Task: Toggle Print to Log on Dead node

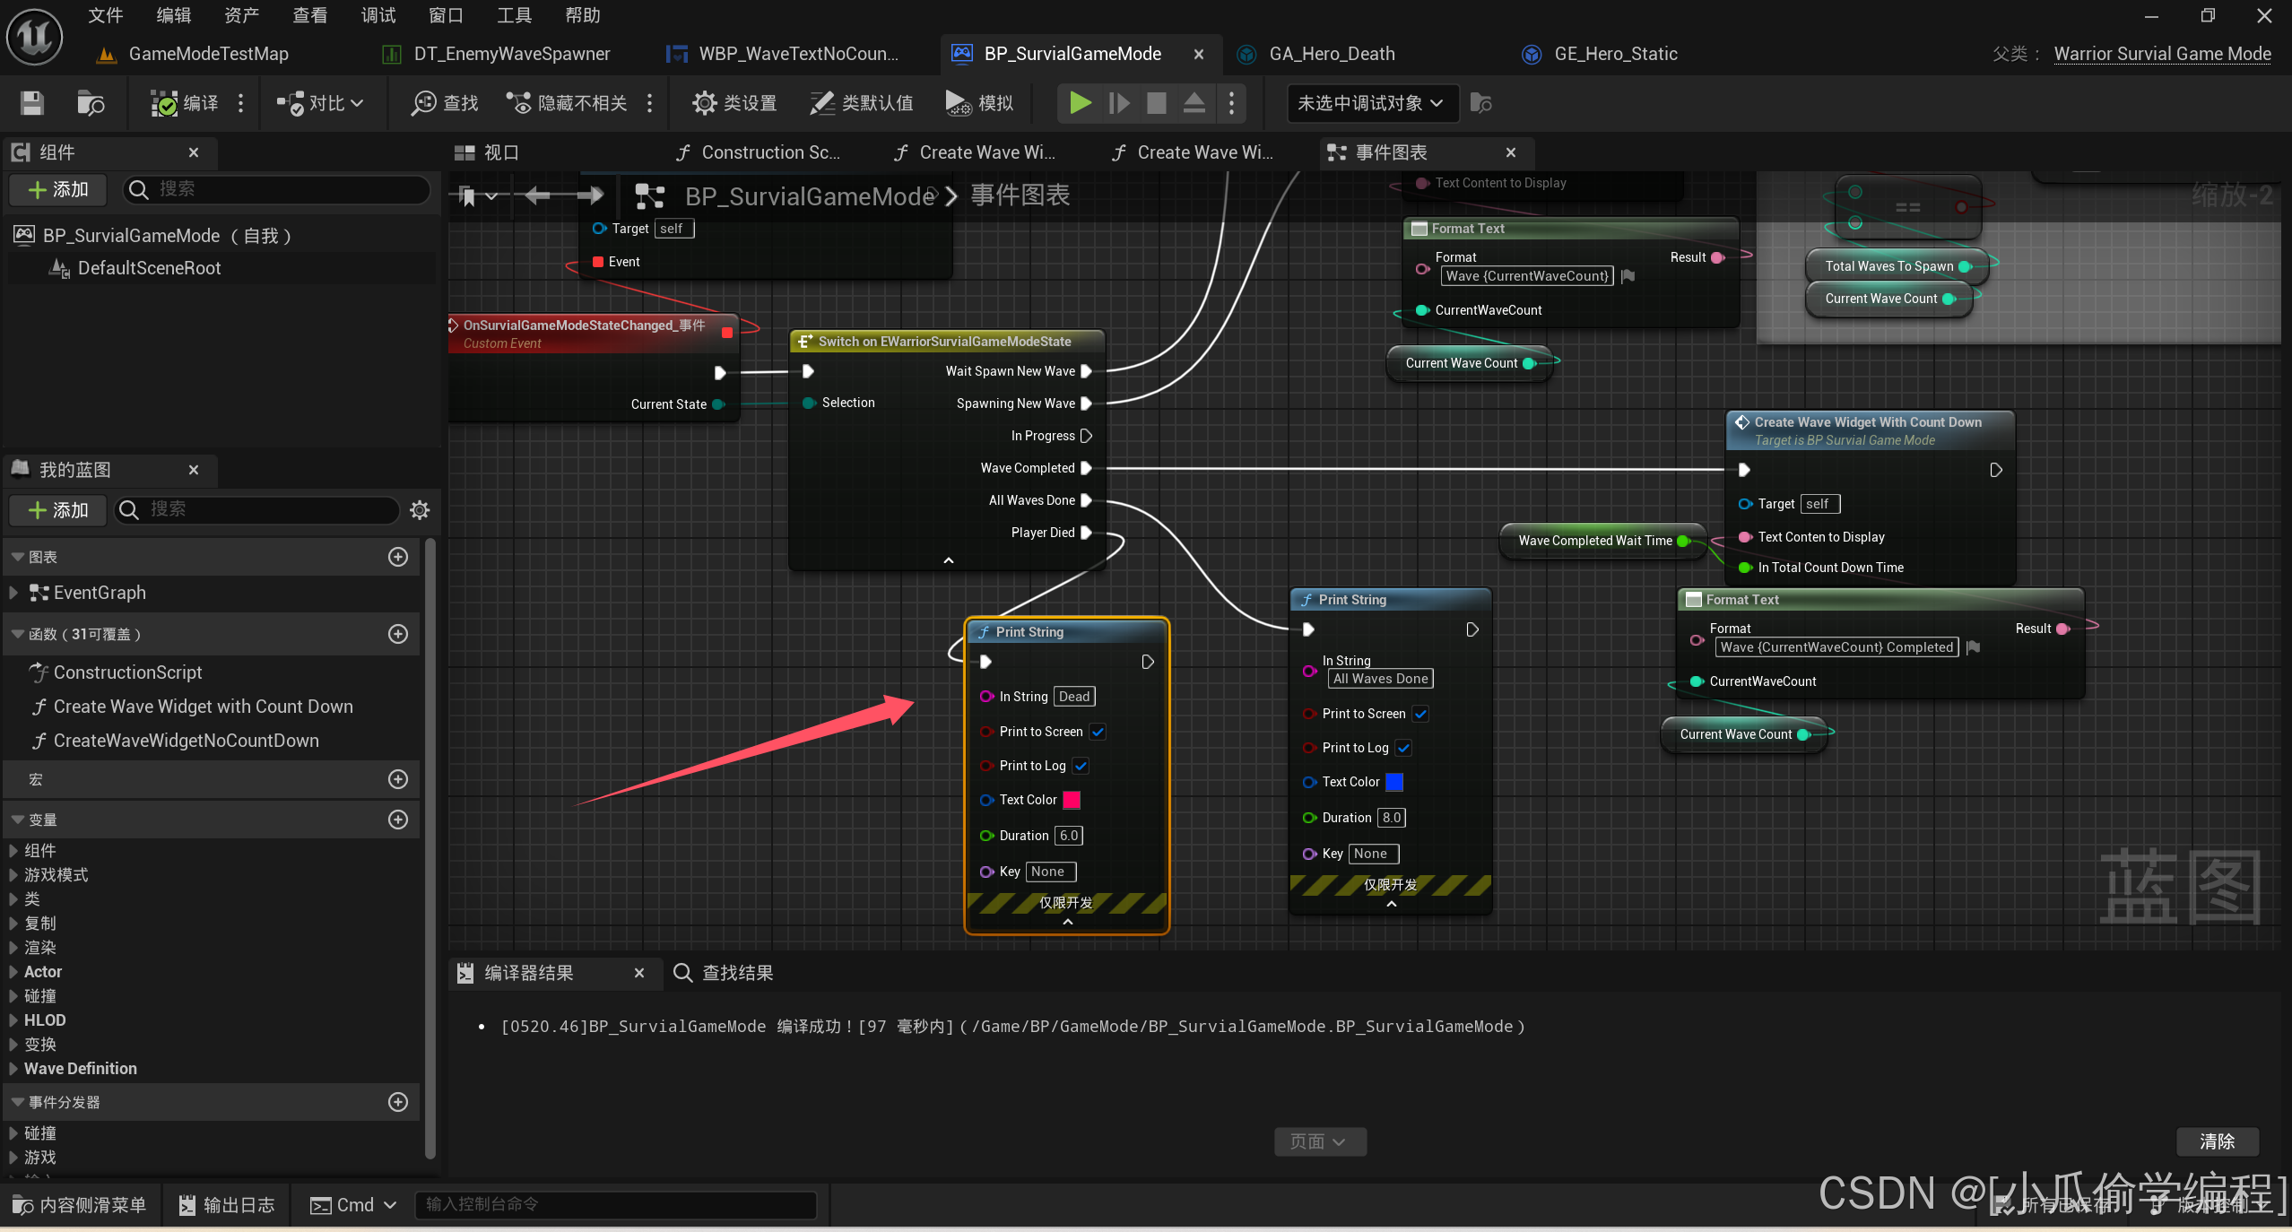Action: (x=1081, y=766)
